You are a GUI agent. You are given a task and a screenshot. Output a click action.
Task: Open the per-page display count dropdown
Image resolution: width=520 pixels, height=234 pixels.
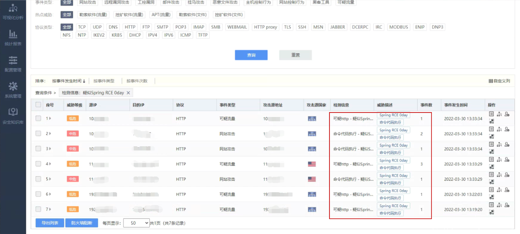click(x=136, y=223)
